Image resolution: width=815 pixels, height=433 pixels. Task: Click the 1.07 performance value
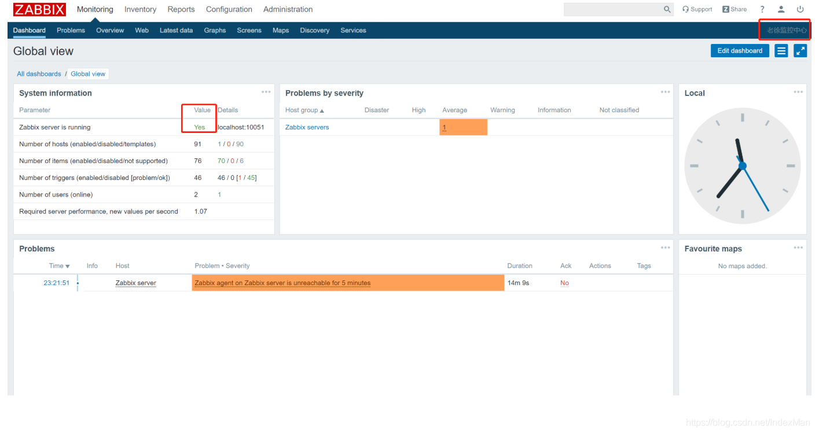200,212
